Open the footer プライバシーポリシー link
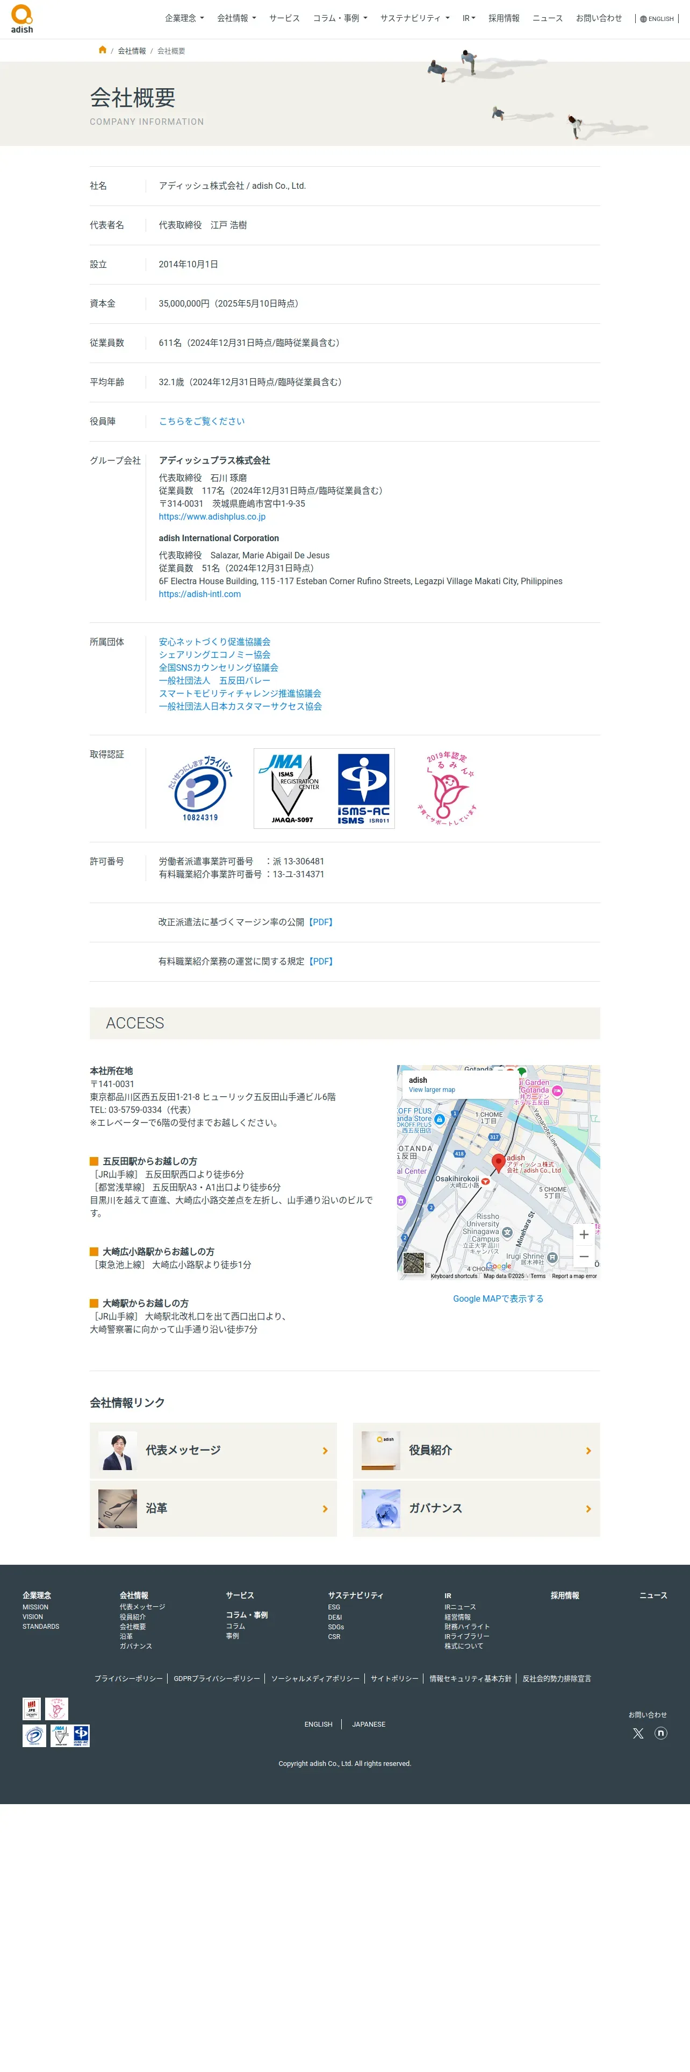This screenshot has width=690, height=2072. [128, 1679]
